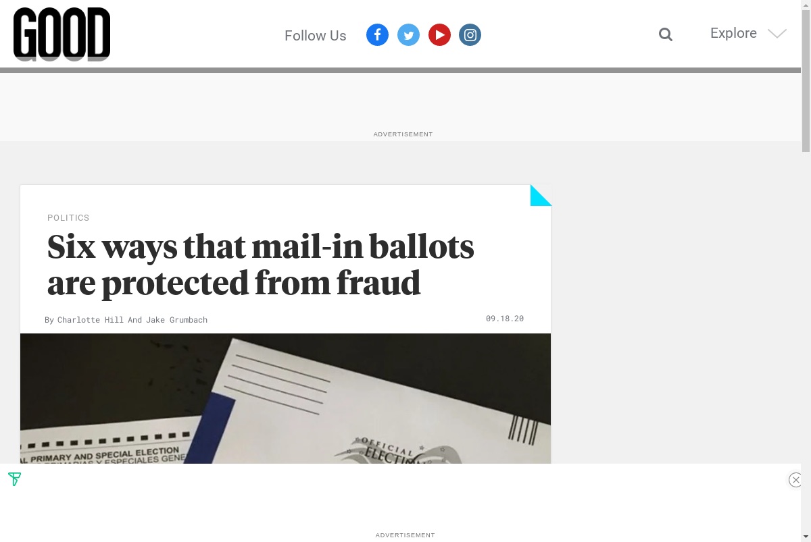Open the POLITICS category link

tap(68, 217)
